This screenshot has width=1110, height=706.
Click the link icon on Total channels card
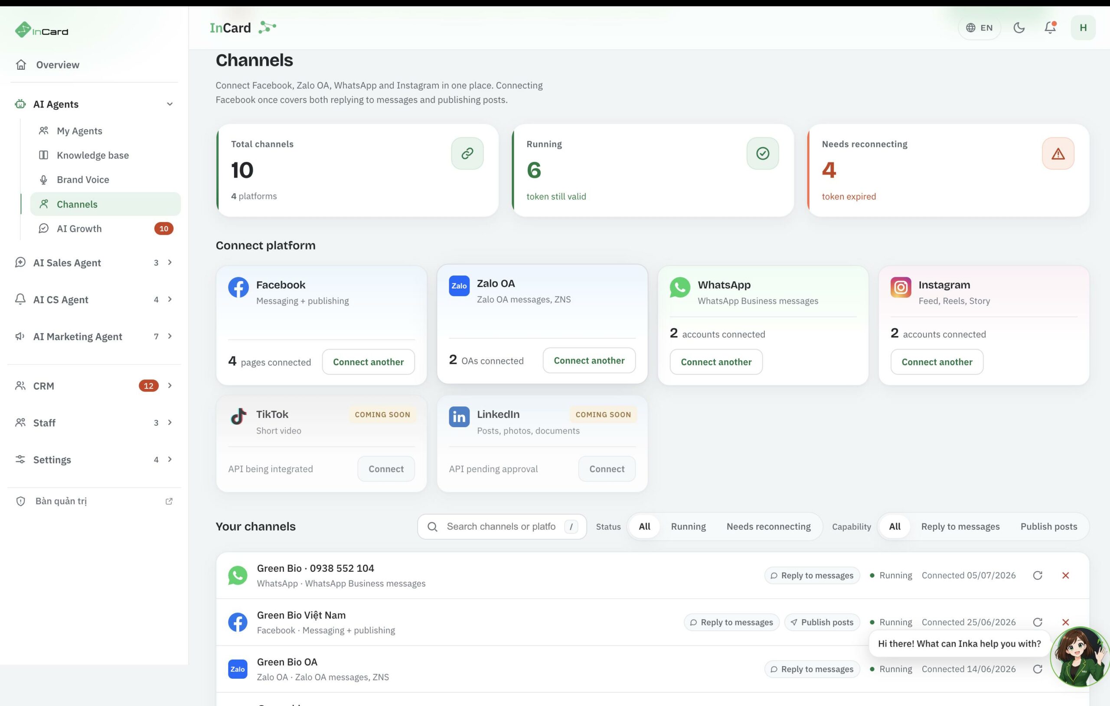click(x=467, y=153)
